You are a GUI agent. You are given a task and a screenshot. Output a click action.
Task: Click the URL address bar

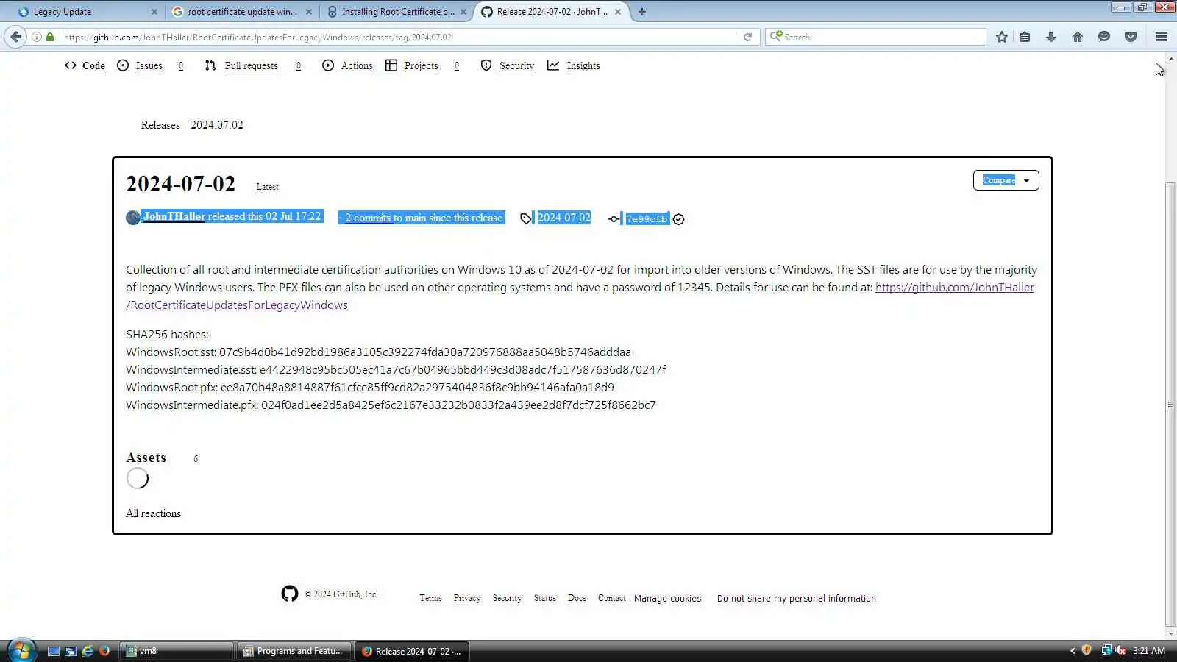coord(397,37)
